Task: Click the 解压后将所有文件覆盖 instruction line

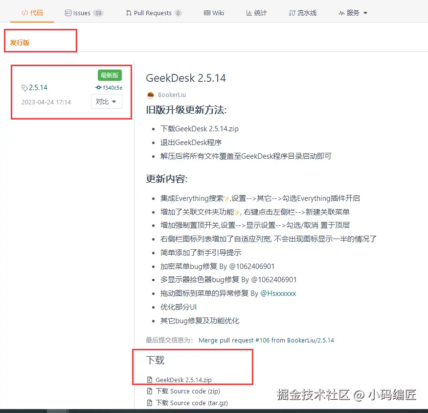Action: point(246,156)
